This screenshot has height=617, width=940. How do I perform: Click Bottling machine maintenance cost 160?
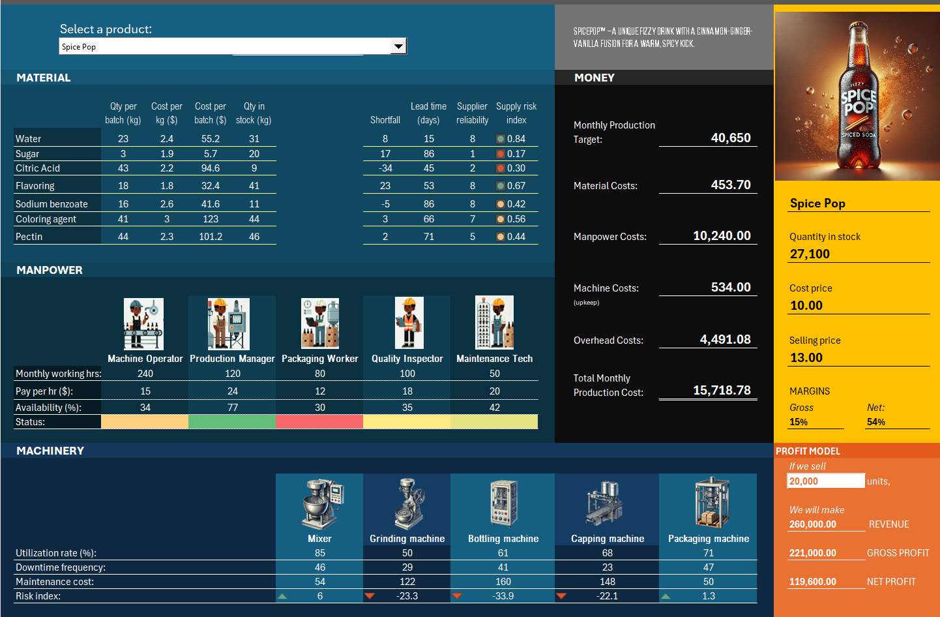[x=503, y=582]
